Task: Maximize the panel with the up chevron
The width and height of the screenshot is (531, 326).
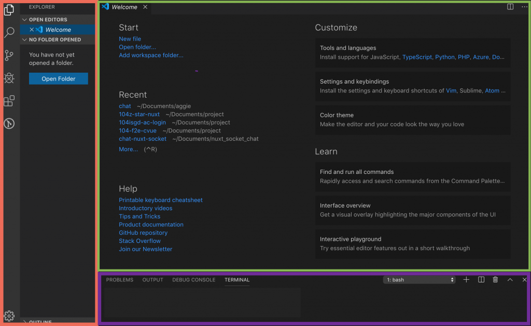Action: (x=510, y=280)
